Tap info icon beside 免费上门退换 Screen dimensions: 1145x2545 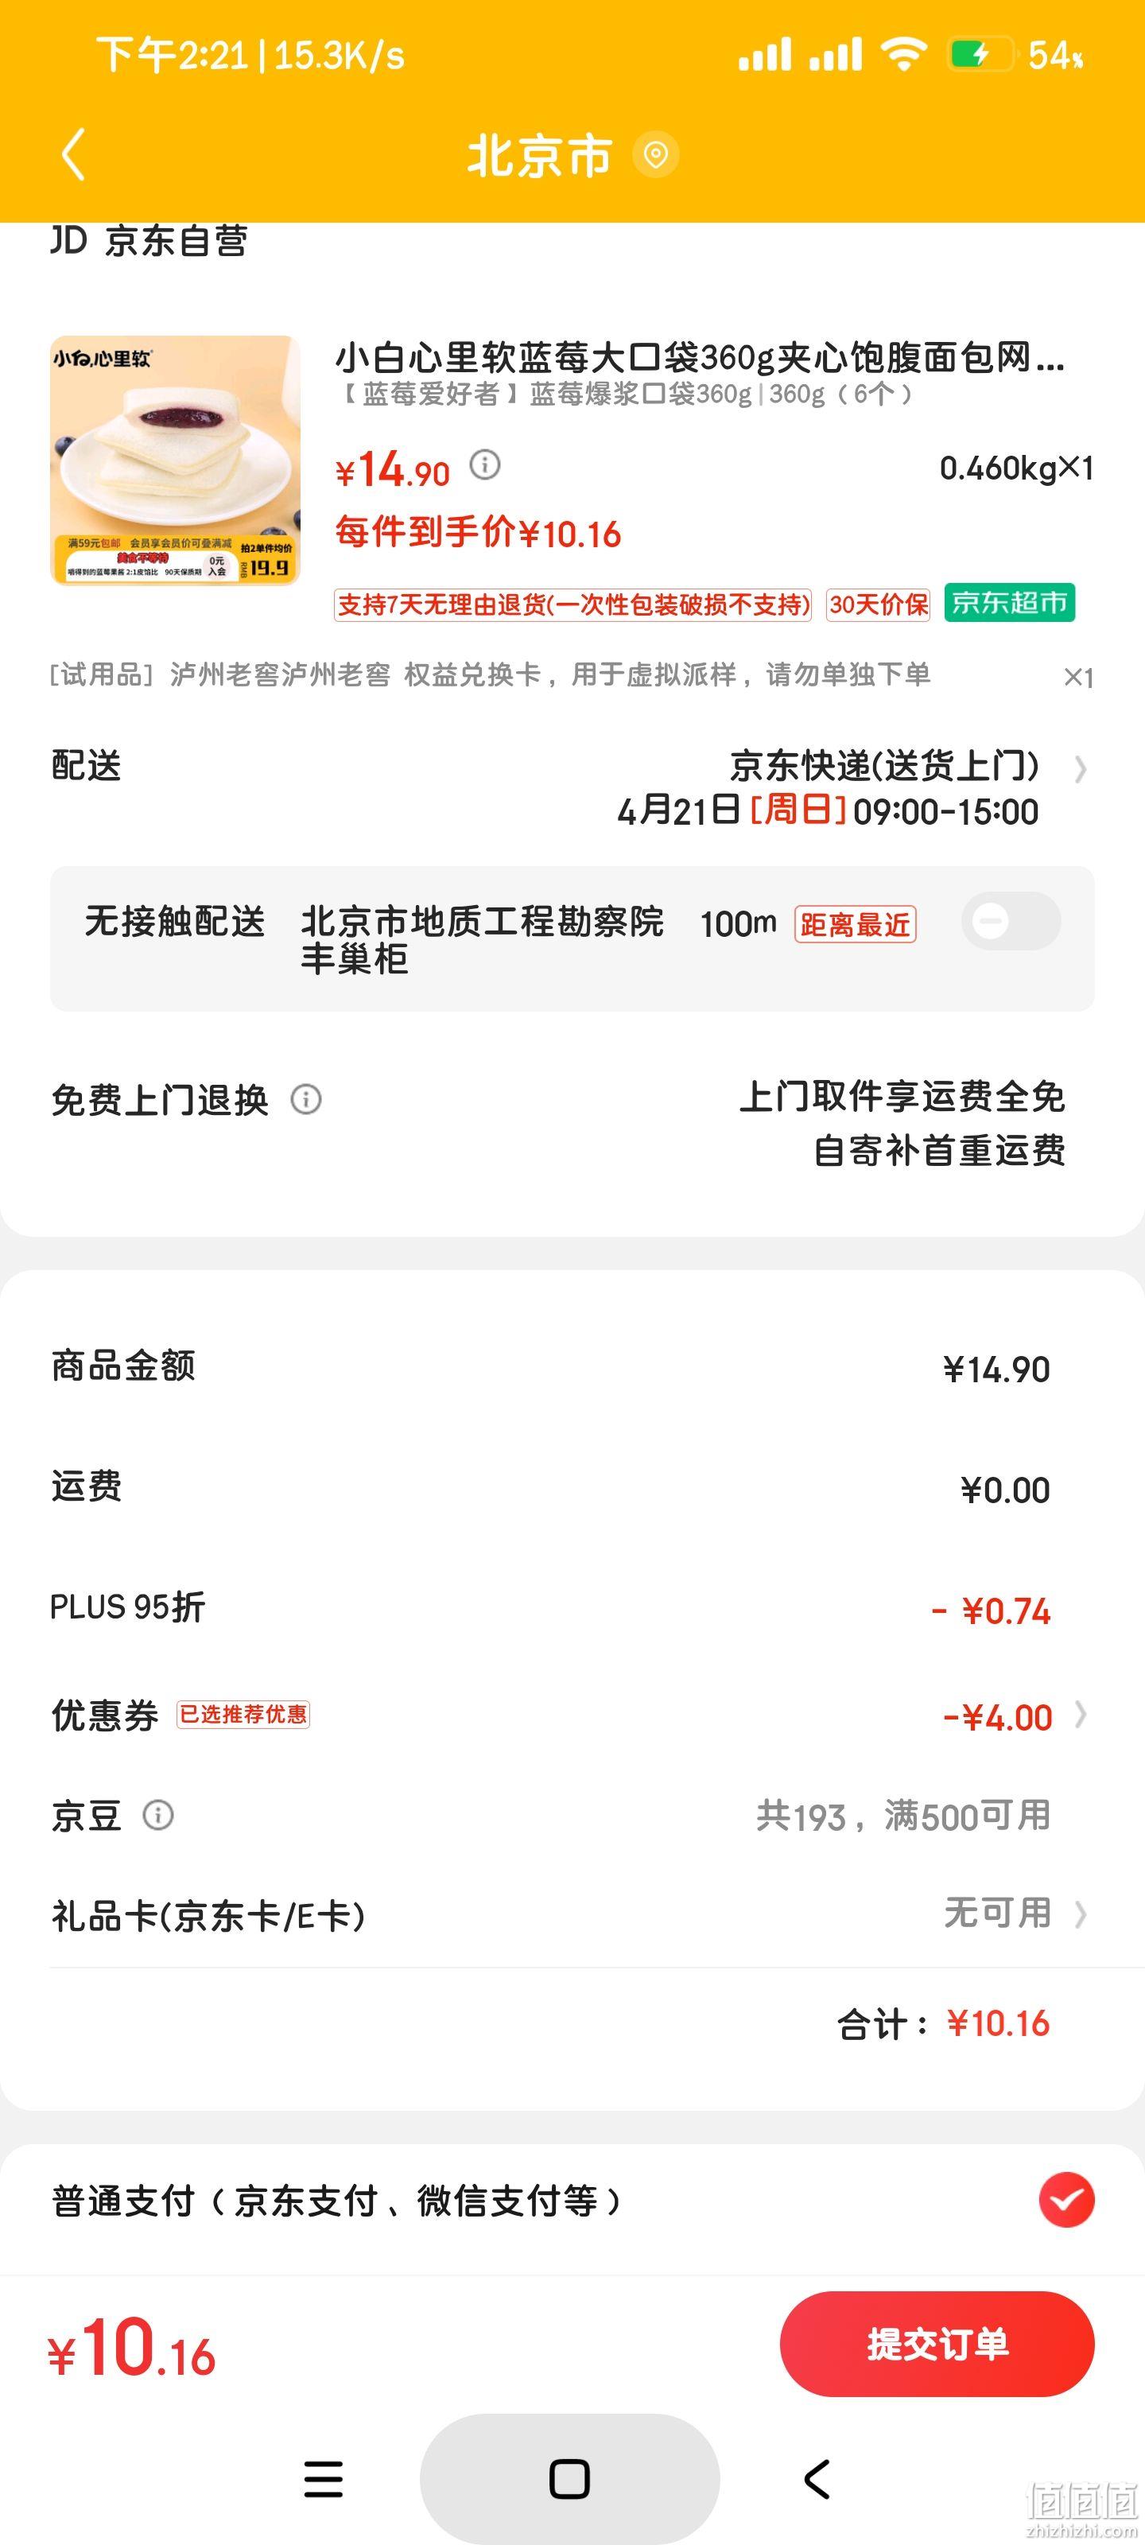305,1098
